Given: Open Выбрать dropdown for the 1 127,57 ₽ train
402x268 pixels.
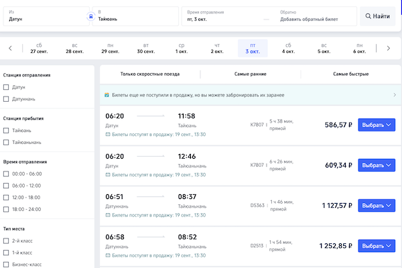Looking at the screenshot, I should [x=377, y=206].
